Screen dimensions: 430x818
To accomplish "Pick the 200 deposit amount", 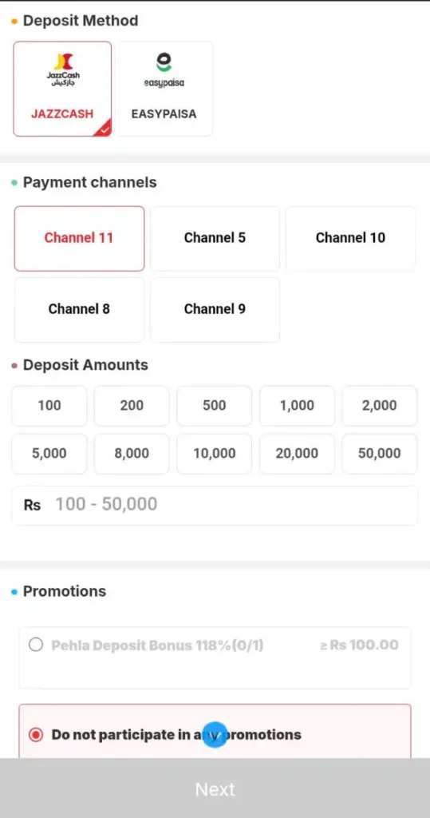I will coord(132,406).
